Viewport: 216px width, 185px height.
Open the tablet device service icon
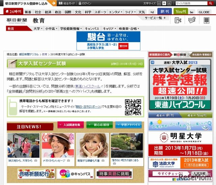click(206, 20)
